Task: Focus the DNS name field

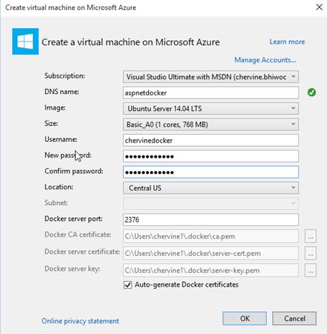Action: click(x=211, y=92)
